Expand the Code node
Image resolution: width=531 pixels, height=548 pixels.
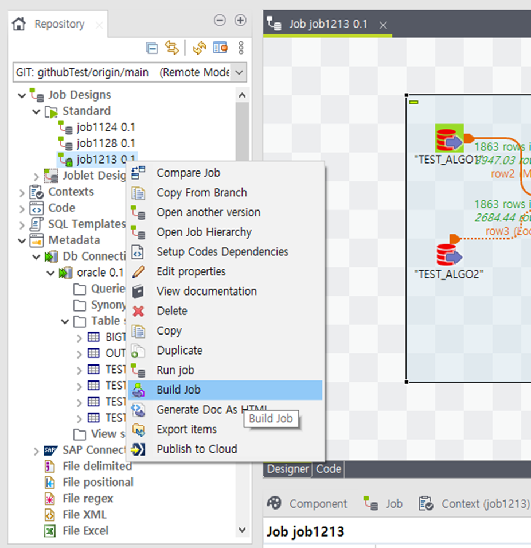tap(22, 209)
